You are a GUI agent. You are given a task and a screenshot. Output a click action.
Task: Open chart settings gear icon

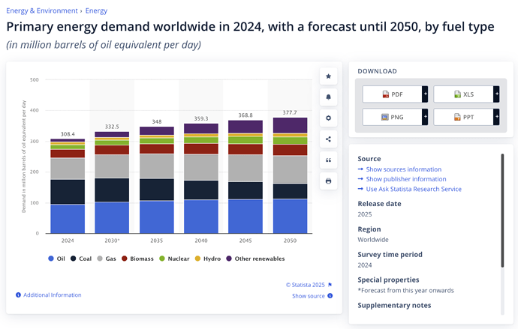(x=329, y=118)
